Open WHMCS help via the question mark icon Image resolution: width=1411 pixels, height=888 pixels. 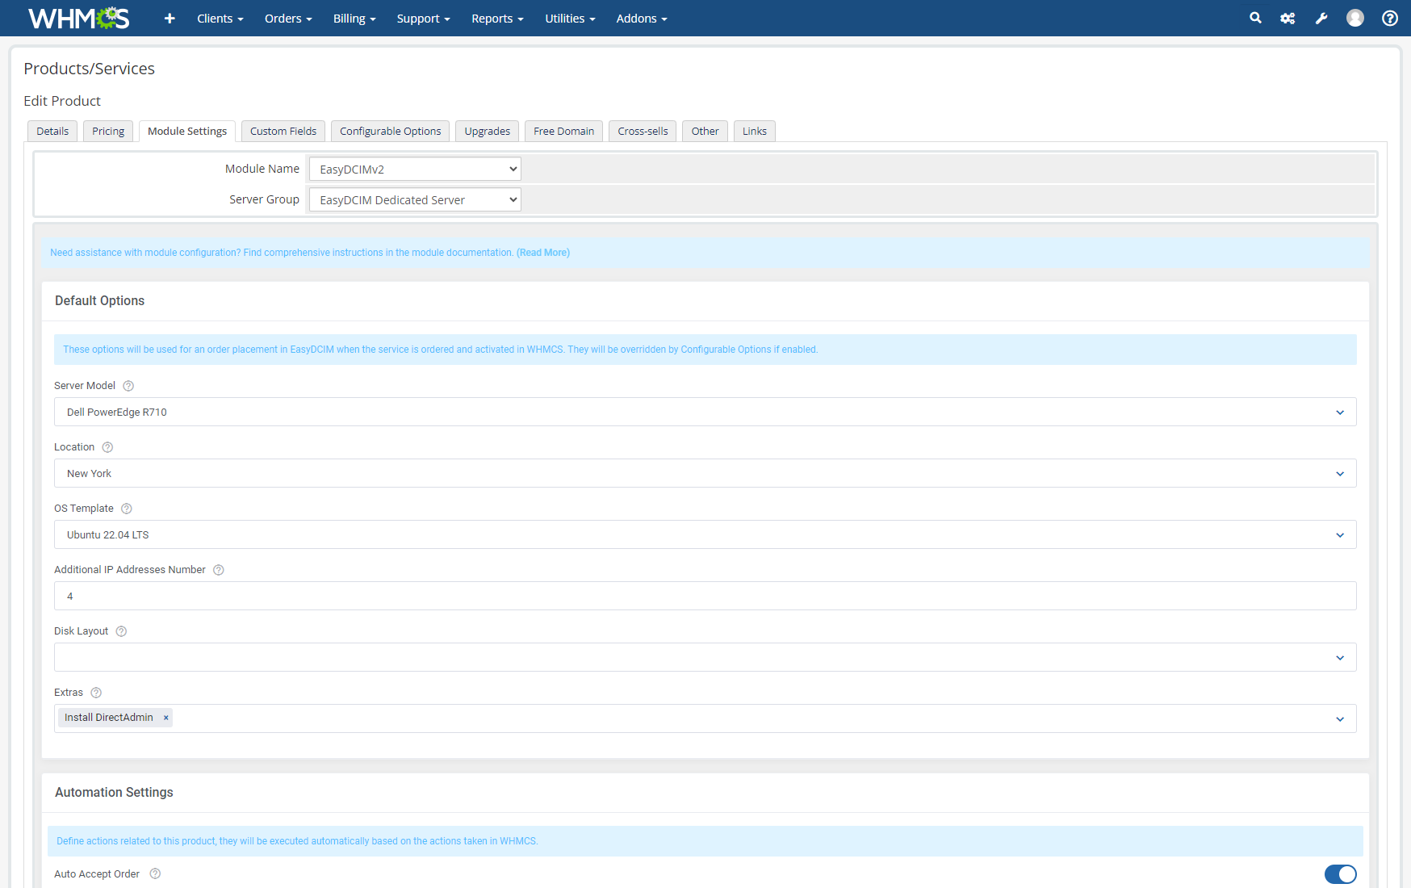pos(1389,18)
